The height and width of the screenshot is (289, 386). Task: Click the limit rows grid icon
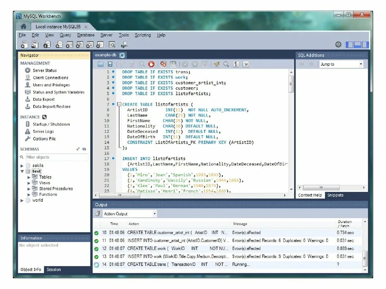pos(173,64)
